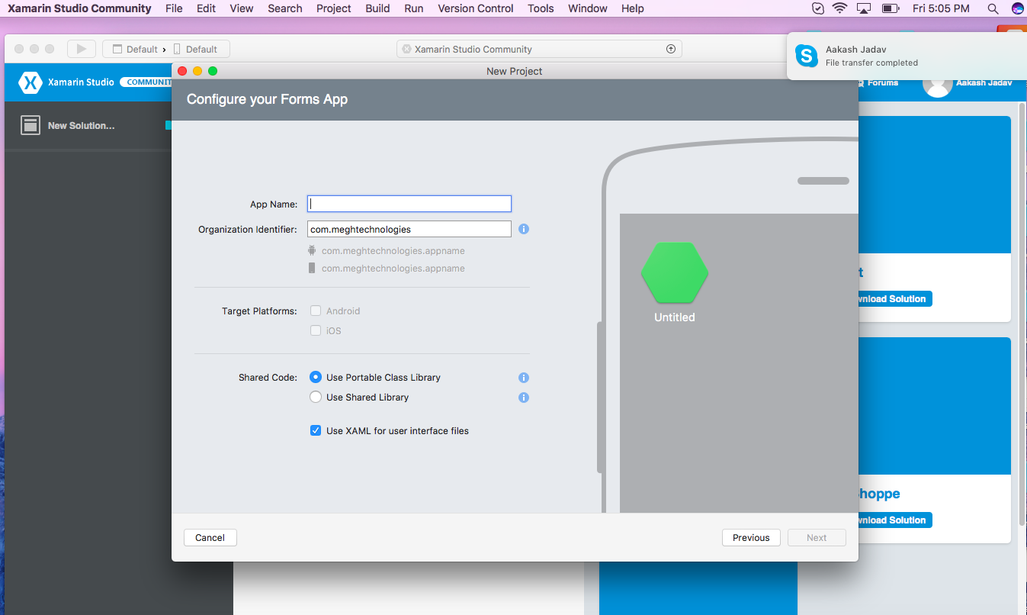Click the Organization Identifier text field

click(409, 229)
